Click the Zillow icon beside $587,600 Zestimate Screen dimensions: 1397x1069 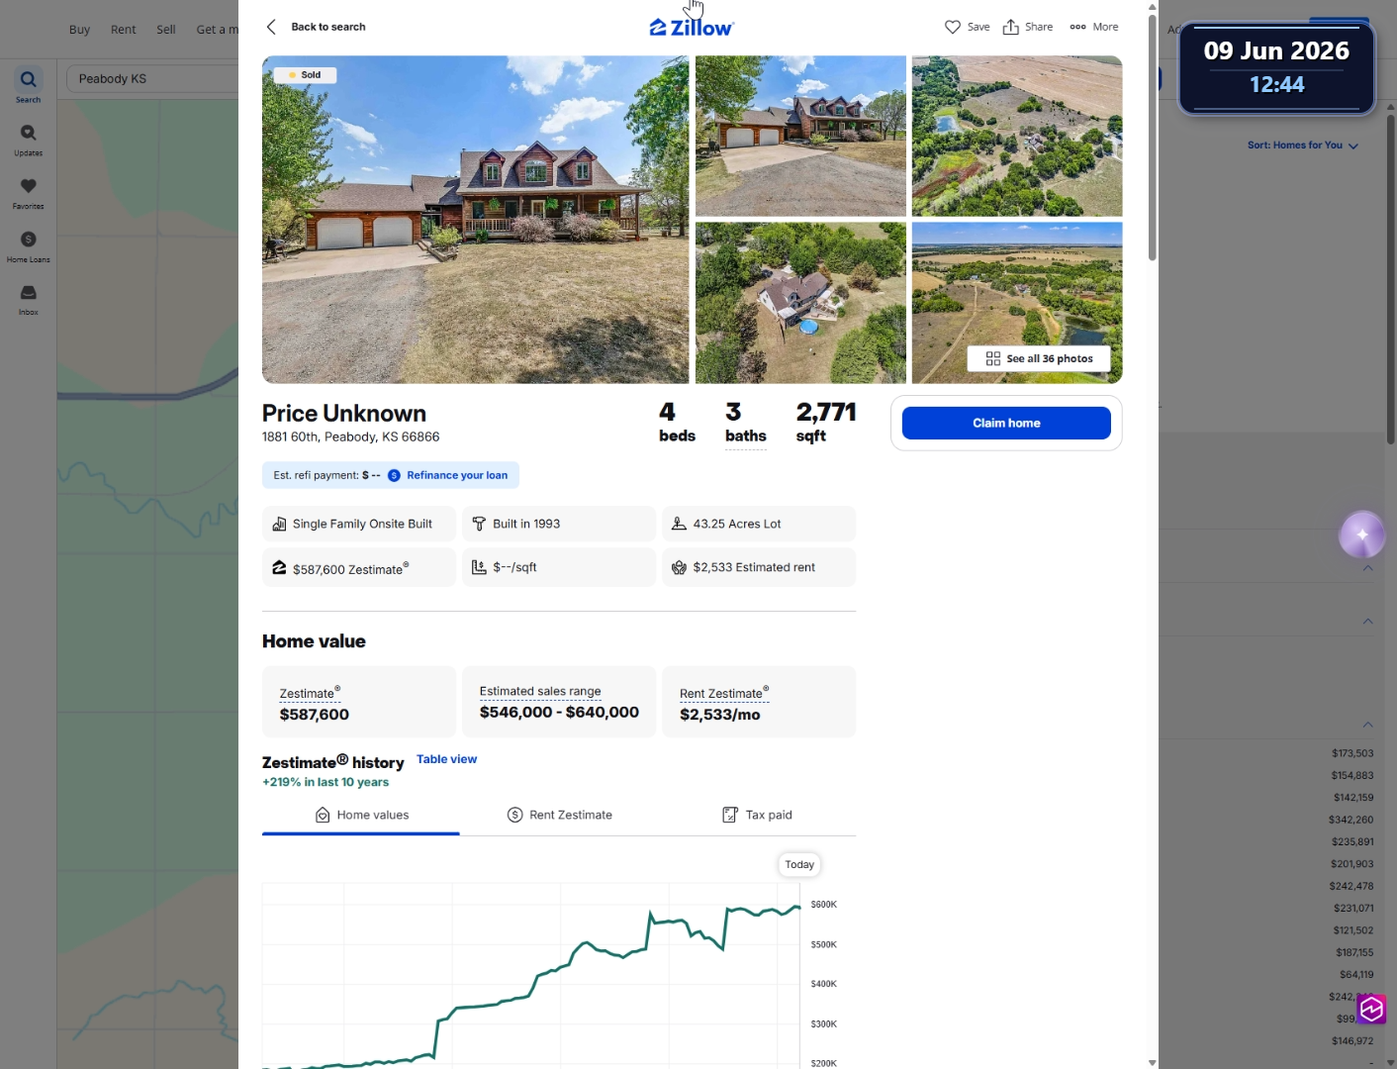click(x=279, y=567)
